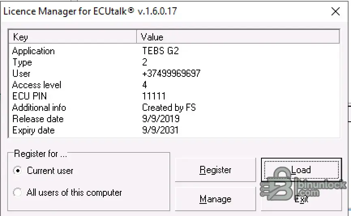Select 'All users of this computer' option

point(17,193)
